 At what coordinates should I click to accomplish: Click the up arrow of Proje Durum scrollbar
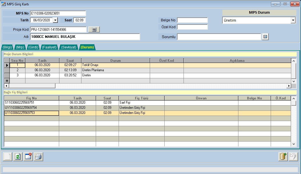[x=294, y=61]
